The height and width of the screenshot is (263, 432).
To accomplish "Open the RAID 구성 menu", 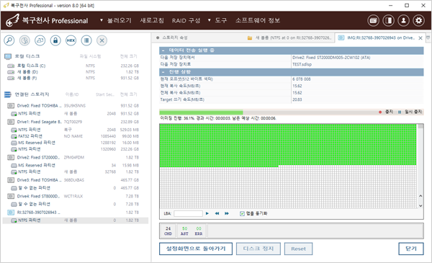I will coord(186,20).
